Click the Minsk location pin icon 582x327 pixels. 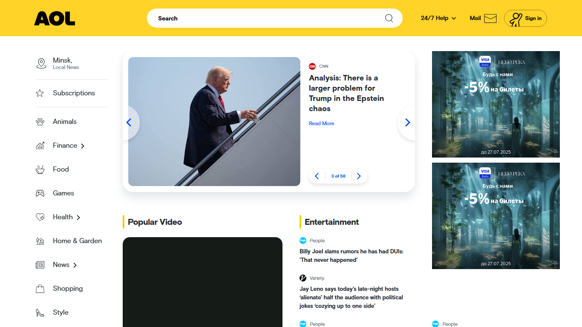(x=41, y=63)
